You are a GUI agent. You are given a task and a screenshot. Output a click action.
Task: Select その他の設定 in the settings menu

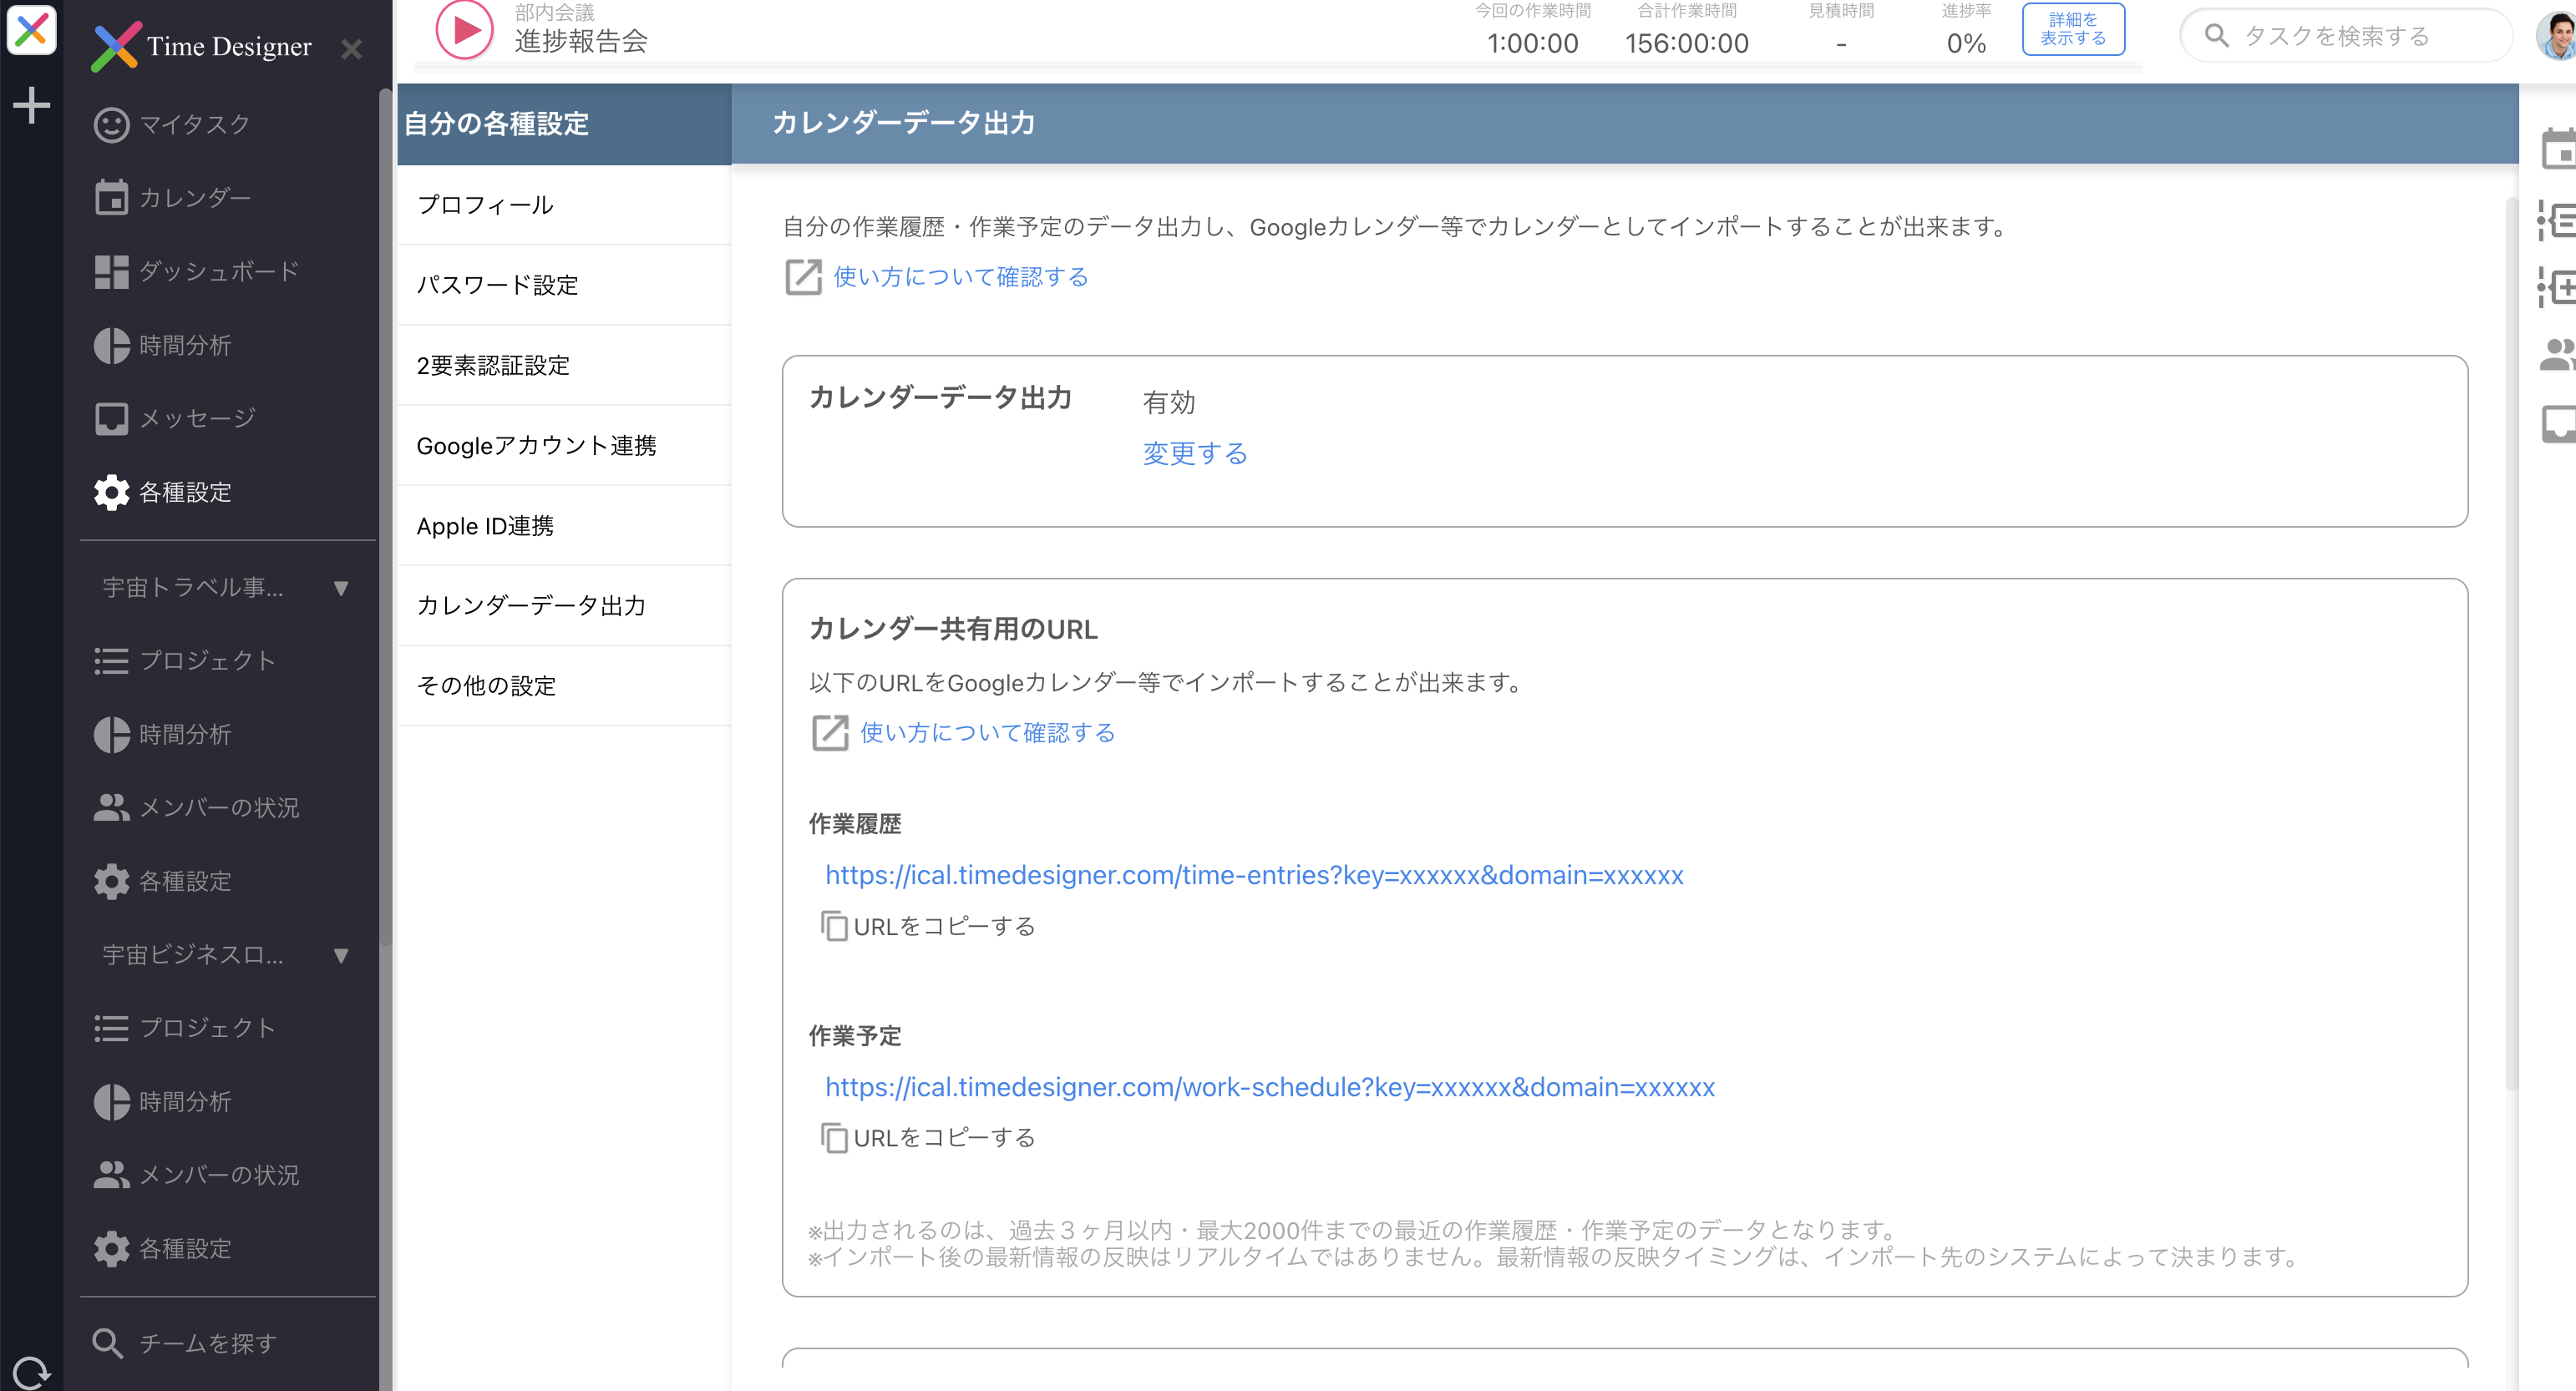tap(564, 685)
